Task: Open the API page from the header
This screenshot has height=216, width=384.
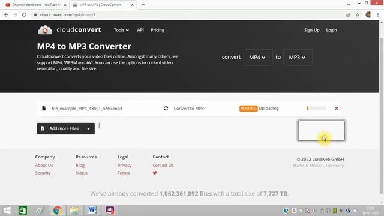Action: (140, 30)
